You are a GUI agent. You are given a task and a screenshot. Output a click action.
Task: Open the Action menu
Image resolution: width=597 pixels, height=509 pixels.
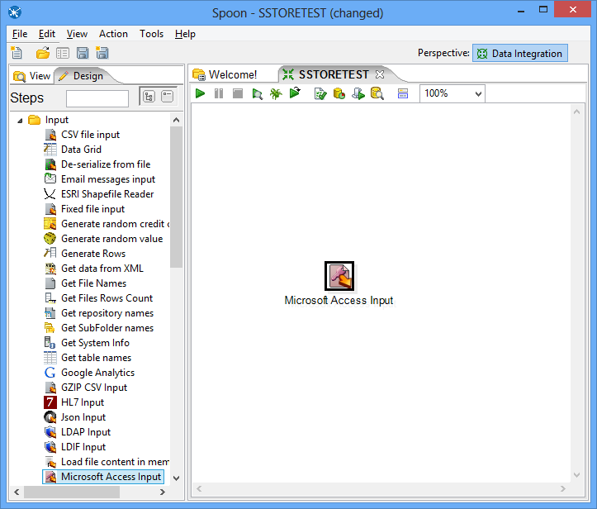click(113, 34)
